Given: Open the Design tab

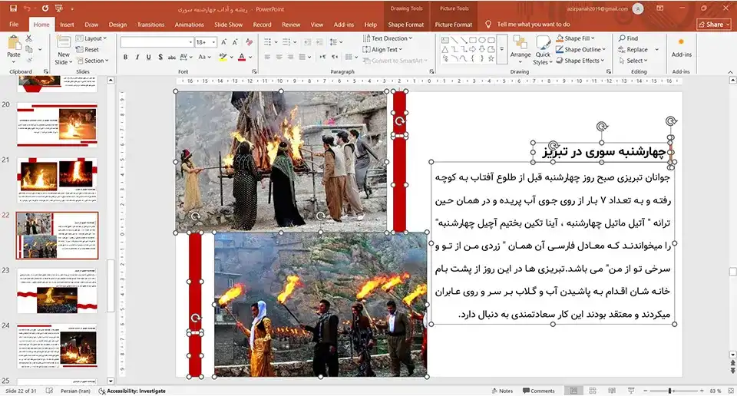Looking at the screenshot, I should tap(117, 25).
